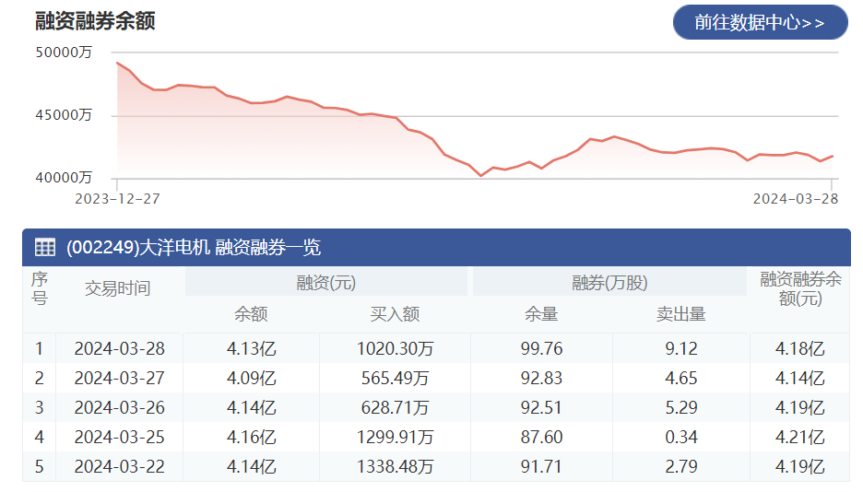Click the 序号 column header
Image resolution: width=863 pixels, height=492 pixels.
tap(39, 288)
